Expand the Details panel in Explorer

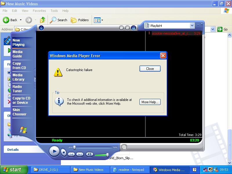(x=13, y=150)
